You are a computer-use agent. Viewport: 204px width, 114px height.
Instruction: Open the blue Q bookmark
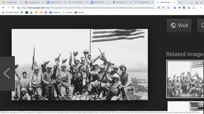point(46,12)
